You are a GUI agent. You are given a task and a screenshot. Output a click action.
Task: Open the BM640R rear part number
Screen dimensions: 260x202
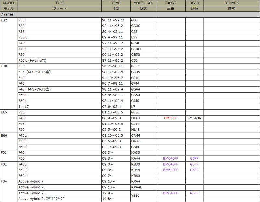pos(194,118)
